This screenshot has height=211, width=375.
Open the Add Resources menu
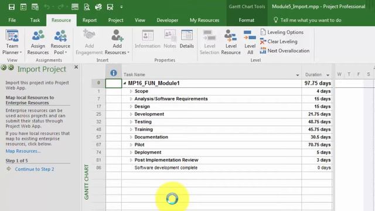pos(117,42)
